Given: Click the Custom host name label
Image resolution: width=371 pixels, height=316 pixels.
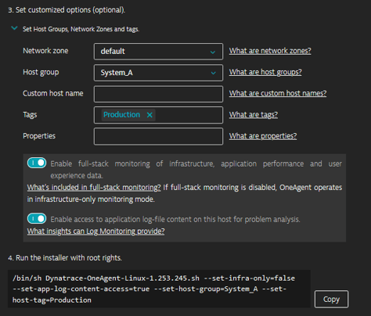Looking at the screenshot, I should (53, 93).
